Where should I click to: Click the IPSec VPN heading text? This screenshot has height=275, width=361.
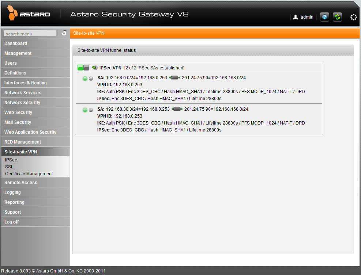point(110,68)
